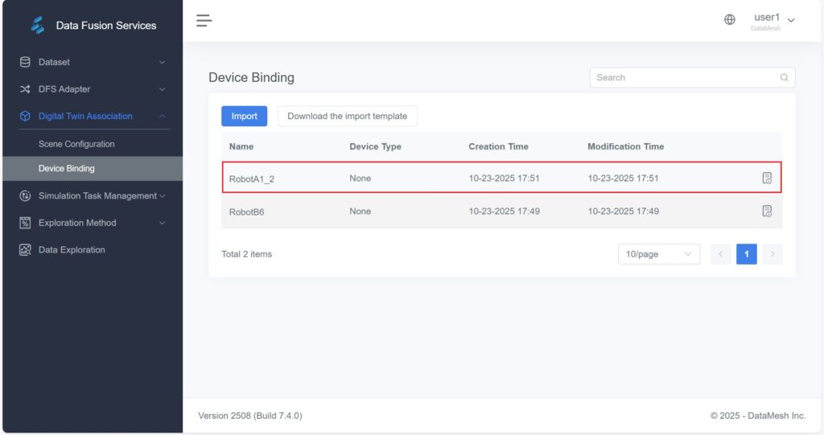Focus the Search input field
Screen dimensions: 824x435
[684, 78]
